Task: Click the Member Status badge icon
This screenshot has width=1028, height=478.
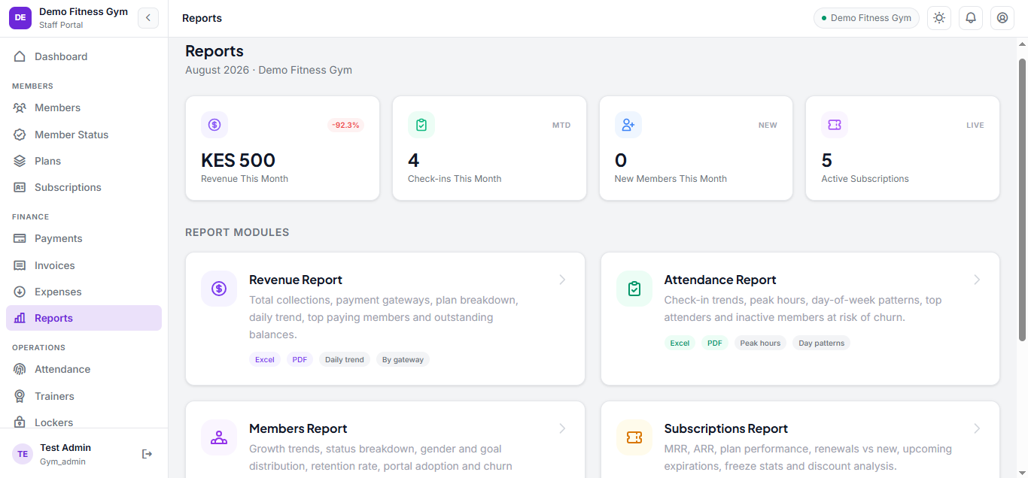Action: (x=20, y=135)
